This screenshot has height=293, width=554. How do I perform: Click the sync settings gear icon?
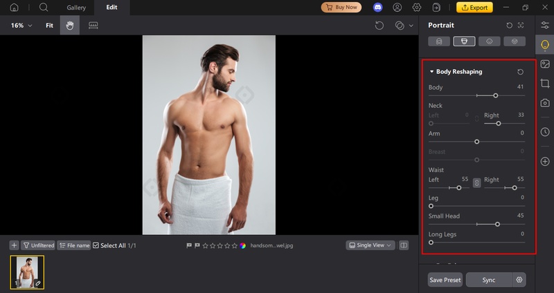tap(519, 280)
